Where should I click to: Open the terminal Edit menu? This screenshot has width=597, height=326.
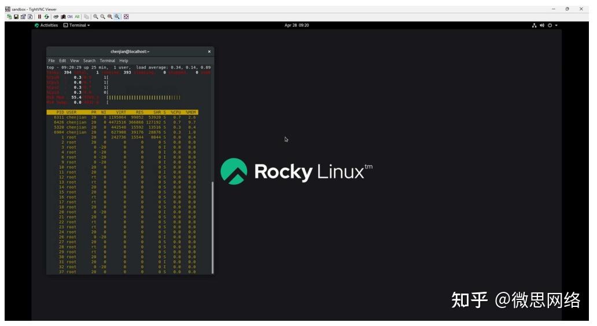(62, 61)
